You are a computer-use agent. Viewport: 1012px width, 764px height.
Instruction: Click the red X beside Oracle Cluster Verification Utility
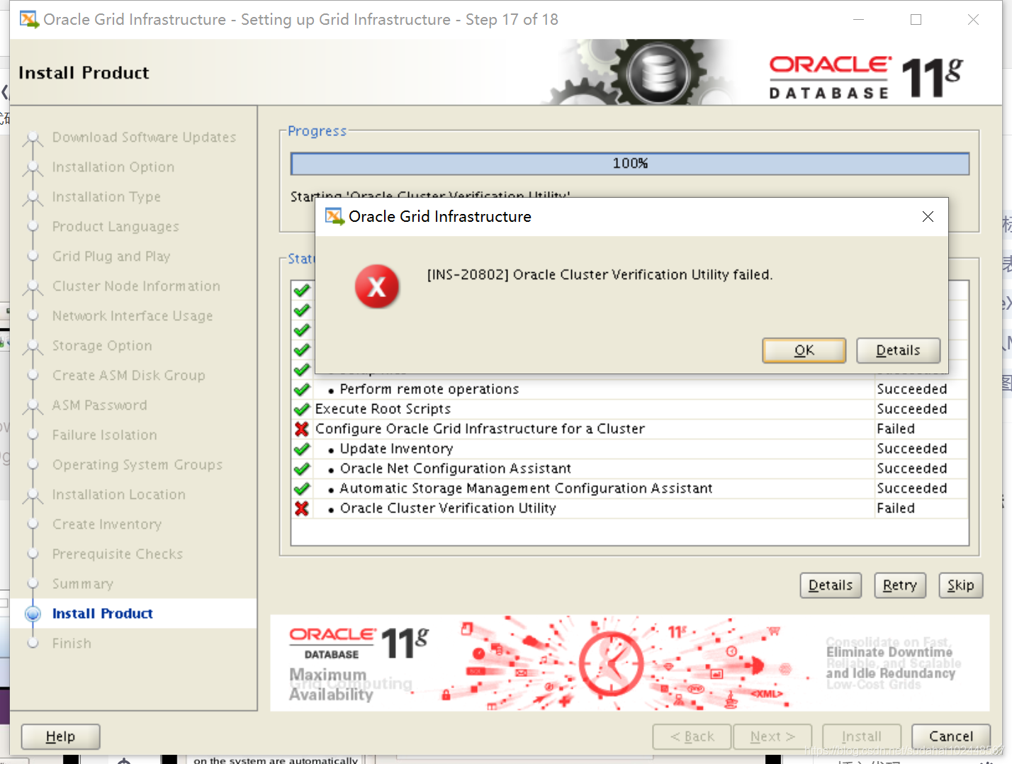pyautogui.click(x=302, y=508)
